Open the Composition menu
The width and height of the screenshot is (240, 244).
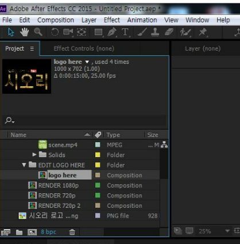point(56,20)
